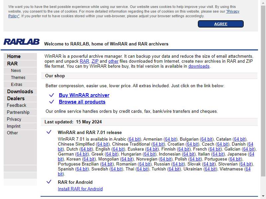This screenshot has height=199, width=266.
Task: Download Chinese Simplified 64 bit WinRAR
Action: click(x=103, y=144)
